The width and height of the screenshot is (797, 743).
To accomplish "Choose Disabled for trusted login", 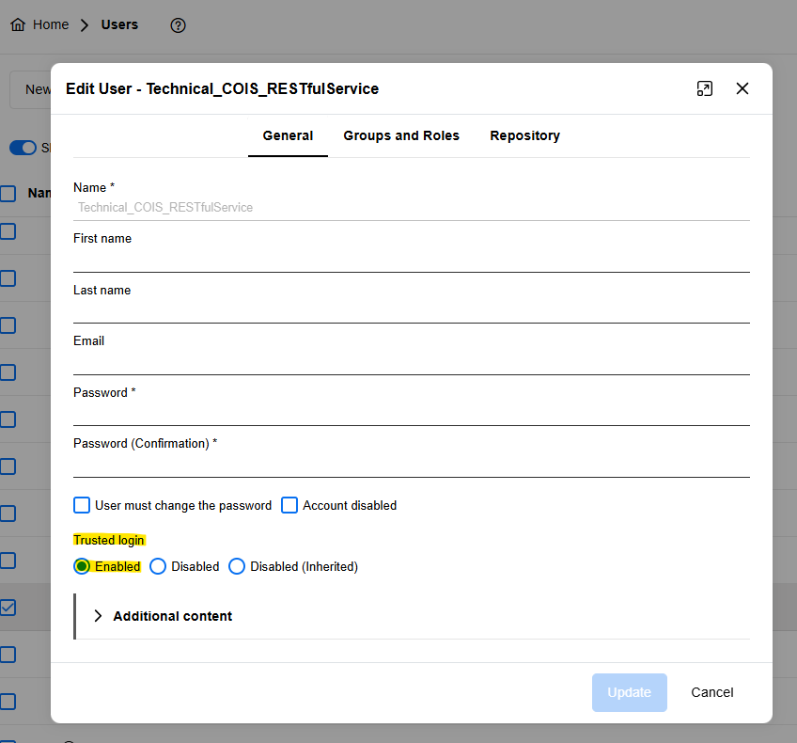I will pos(158,566).
